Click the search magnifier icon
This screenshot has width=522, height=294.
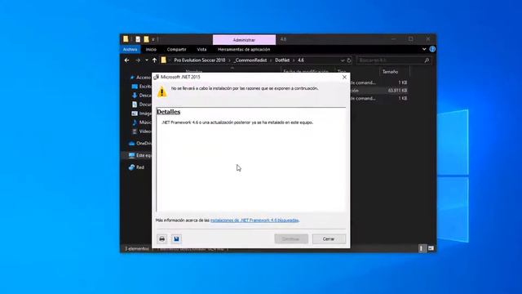427,60
